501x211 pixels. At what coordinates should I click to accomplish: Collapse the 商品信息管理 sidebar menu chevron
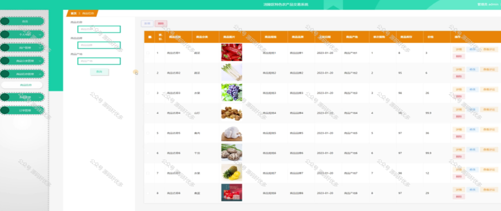coord(40,74)
